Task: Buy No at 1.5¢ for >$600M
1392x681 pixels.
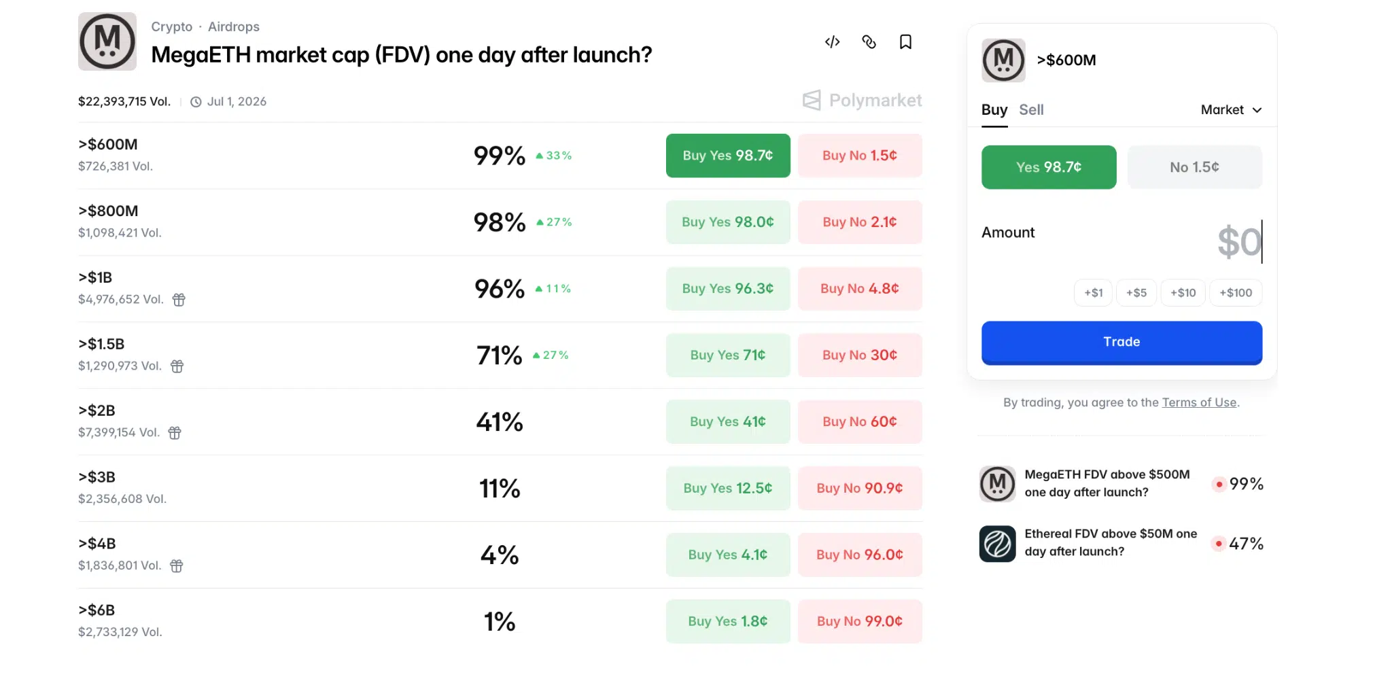Action: [x=860, y=156]
